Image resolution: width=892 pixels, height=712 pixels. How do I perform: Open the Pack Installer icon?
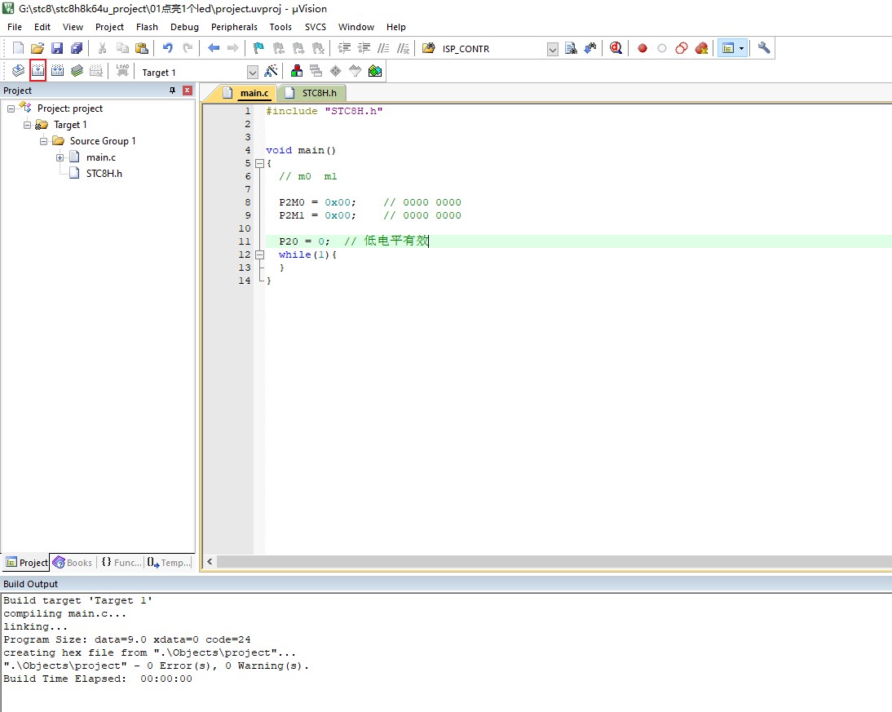click(375, 71)
